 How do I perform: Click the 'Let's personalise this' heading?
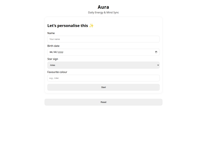coord(67,26)
